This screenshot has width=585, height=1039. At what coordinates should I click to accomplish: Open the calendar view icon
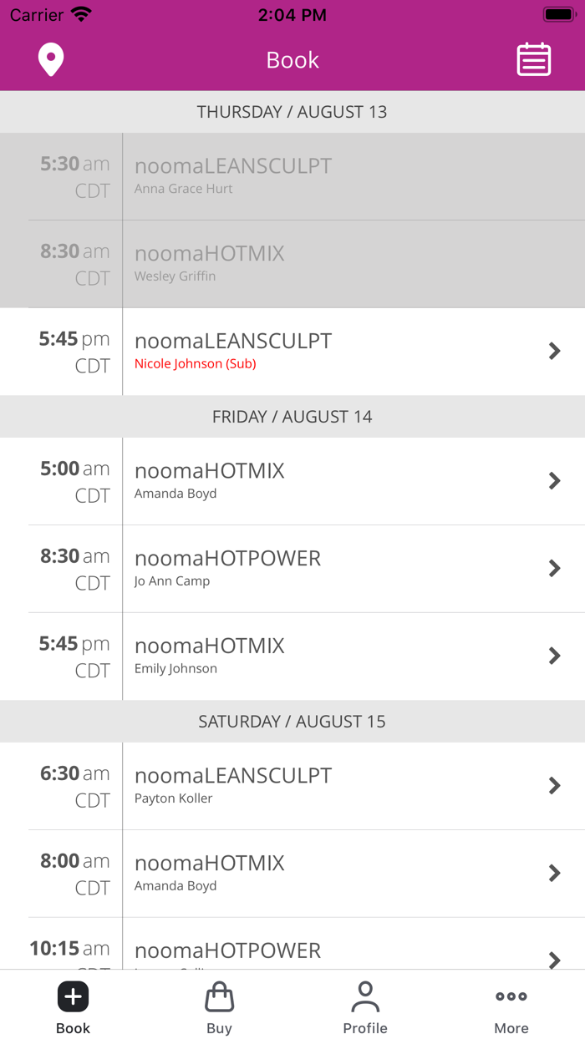tap(533, 60)
